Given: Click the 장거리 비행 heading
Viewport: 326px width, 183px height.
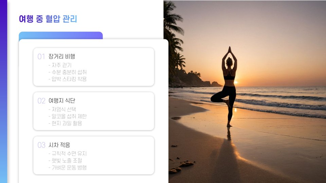Looking at the screenshot, I should tap(62, 56).
